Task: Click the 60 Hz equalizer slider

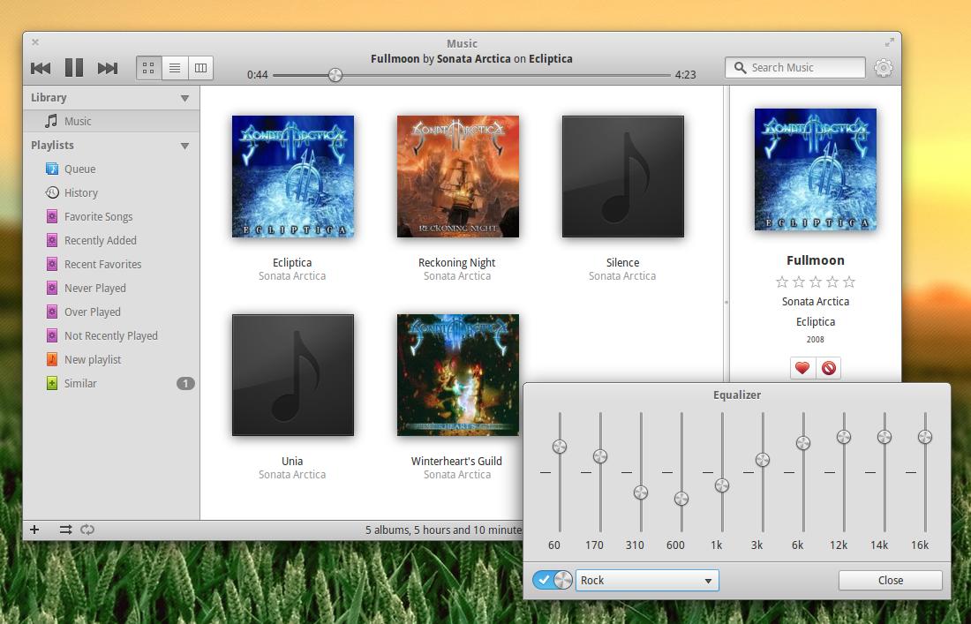Action: point(560,447)
